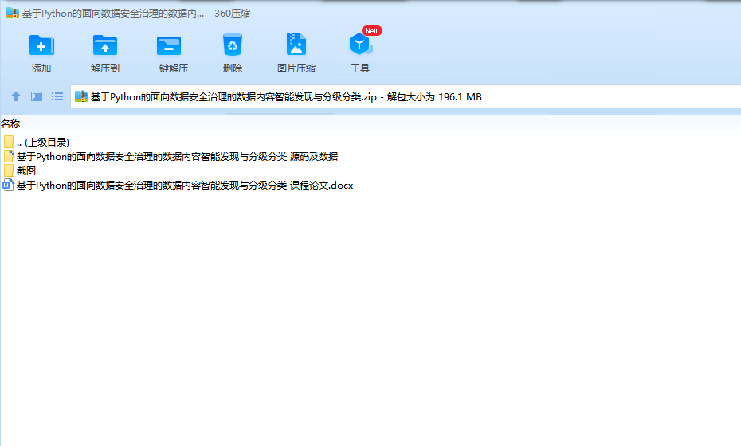Click the red New badge on 工具

(372, 31)
